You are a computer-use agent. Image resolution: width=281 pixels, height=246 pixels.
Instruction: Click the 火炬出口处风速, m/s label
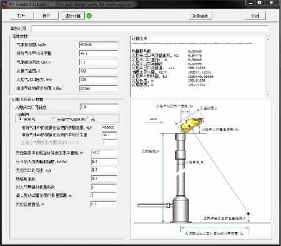coord(34,170)
